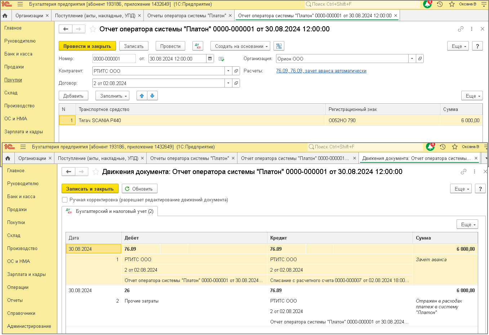
Task: Open the home page icon in lower window
Action: [x=8, y=158]
